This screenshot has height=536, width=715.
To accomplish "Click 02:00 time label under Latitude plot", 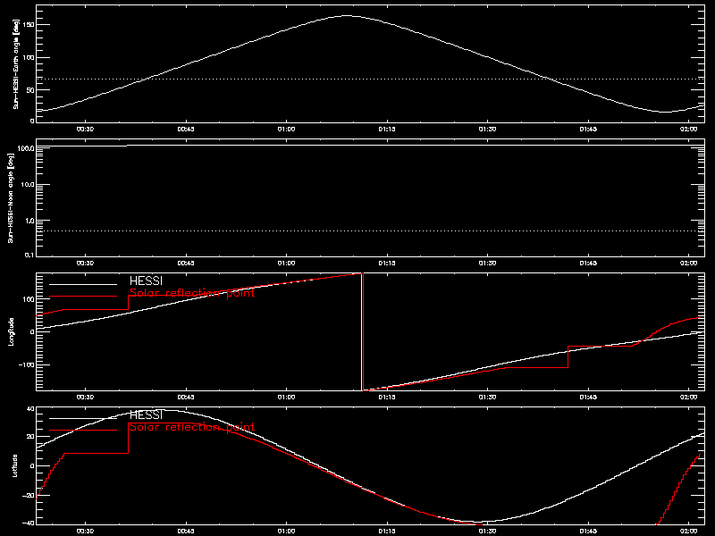I will tap(688, 531).
